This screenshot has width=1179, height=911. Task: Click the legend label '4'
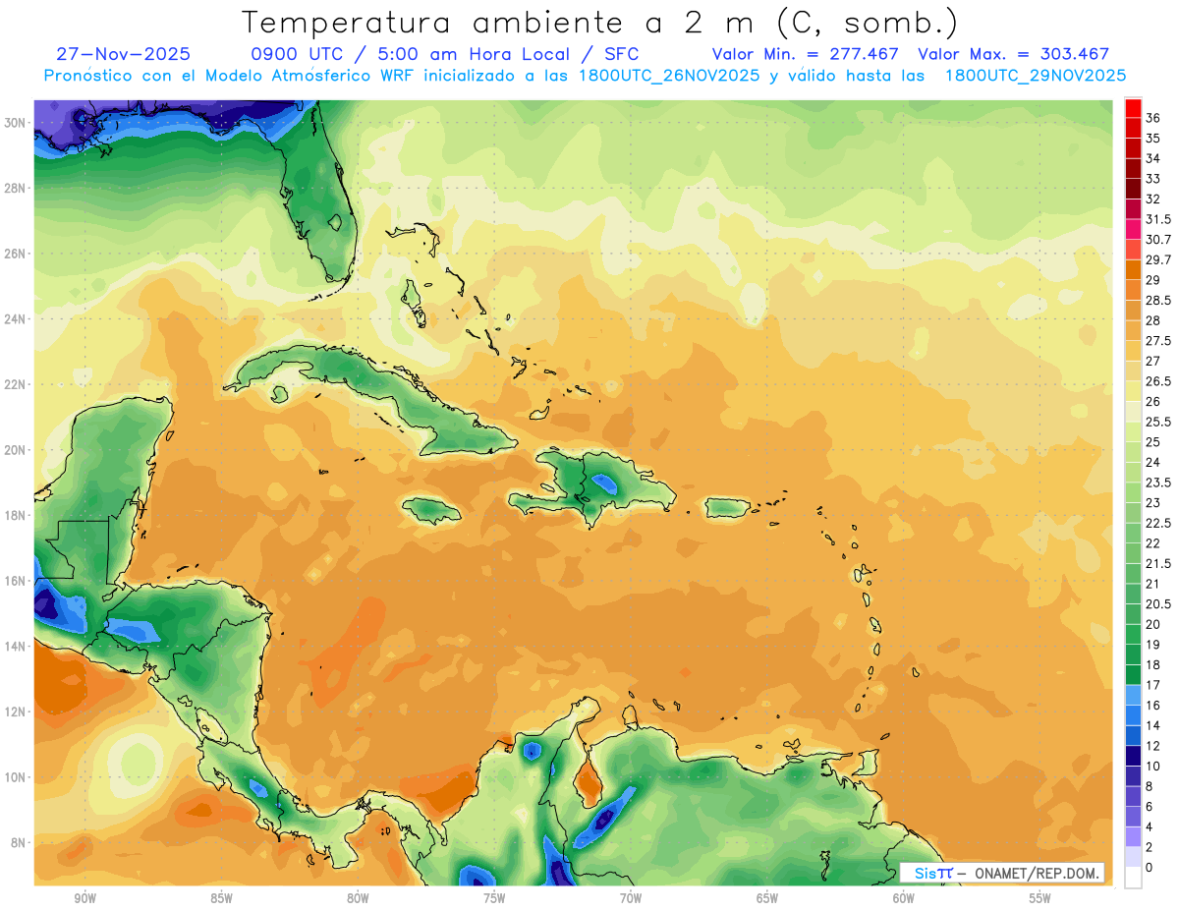tap(1150, 827)
